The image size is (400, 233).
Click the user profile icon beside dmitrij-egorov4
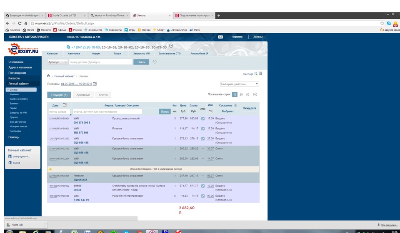[10, 156]
